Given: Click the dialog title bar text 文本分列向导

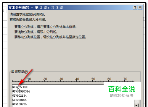Looking at the screenshot, I should 19,7.
